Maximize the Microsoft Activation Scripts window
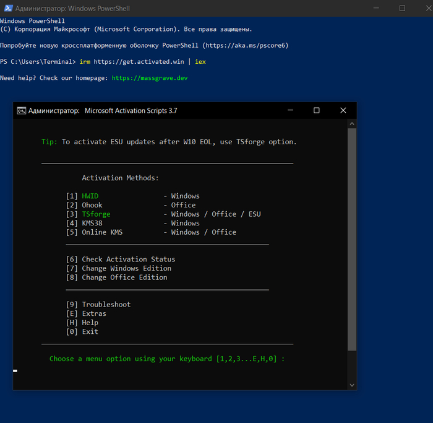The width and height of the screenshot is (433, 423). 317,110
